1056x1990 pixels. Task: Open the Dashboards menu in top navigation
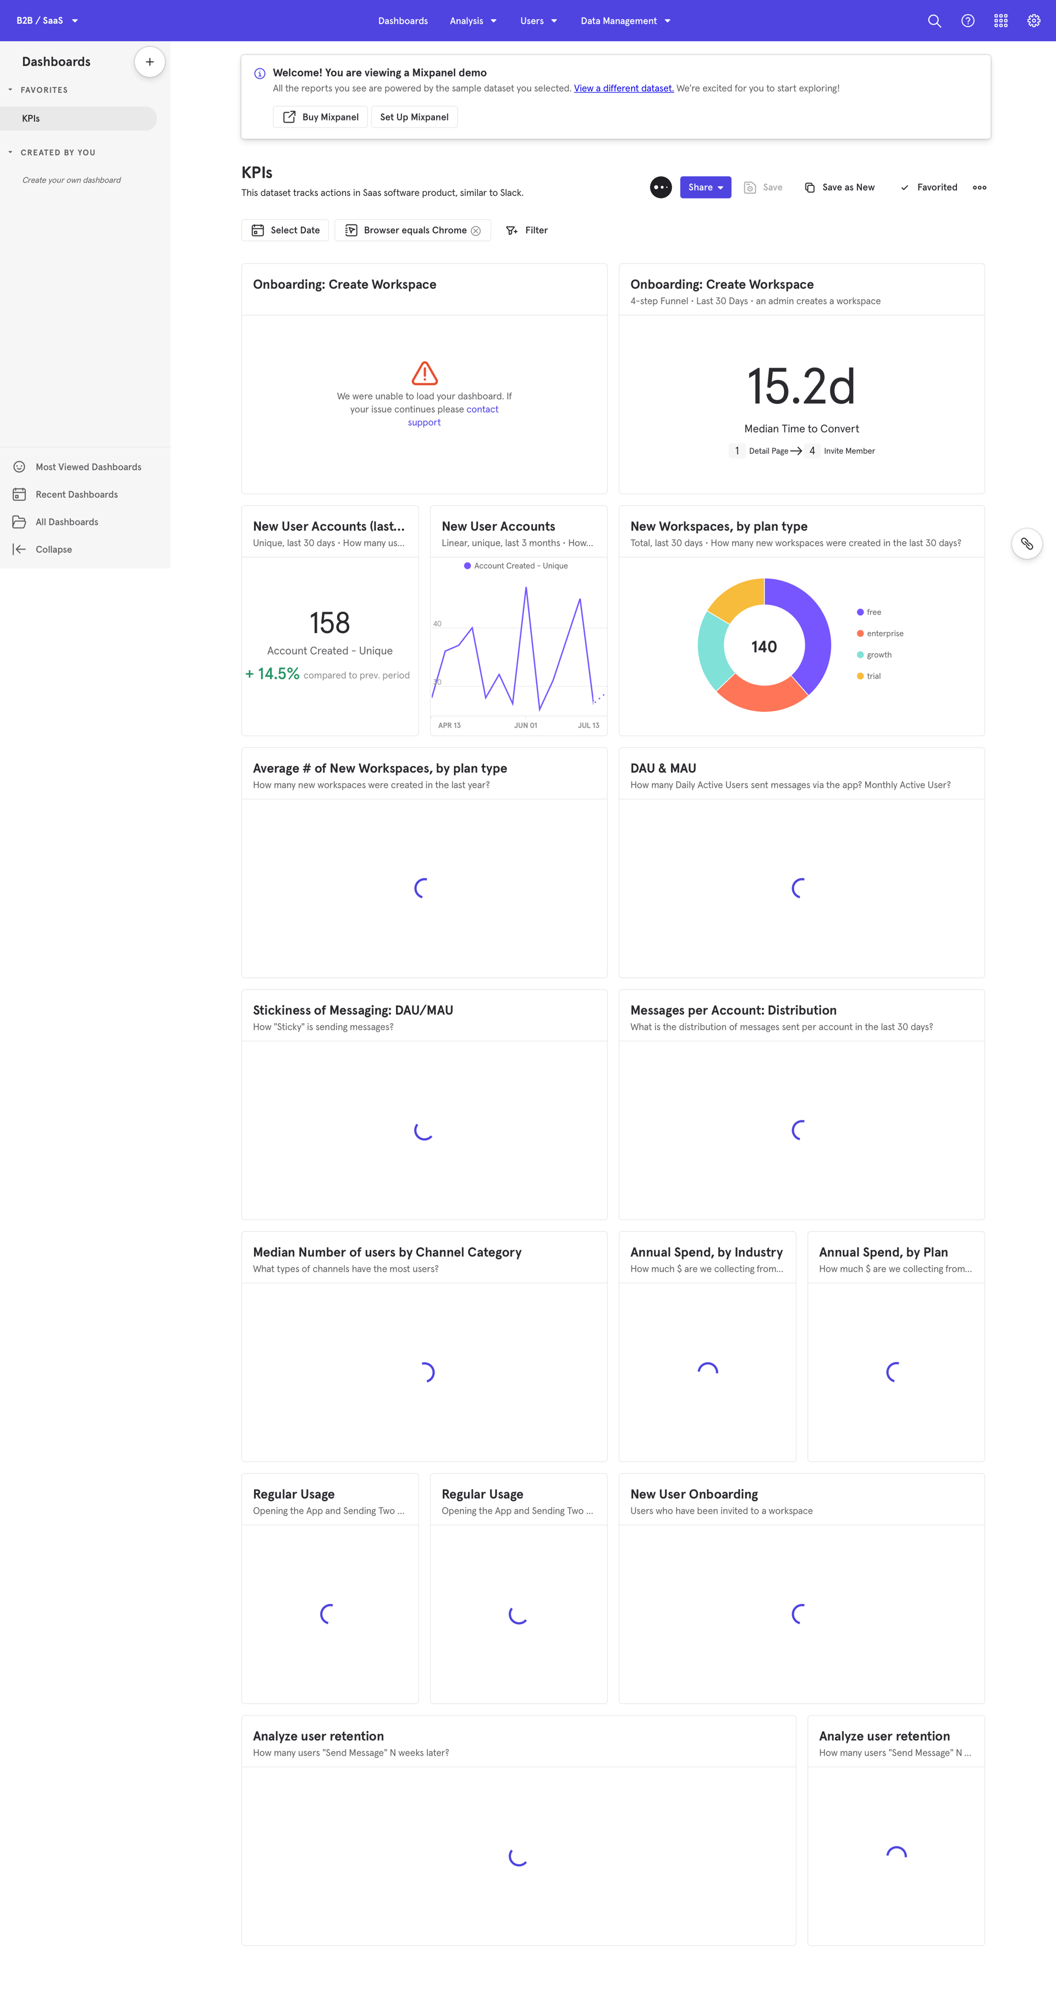click(x=403, y=21)
